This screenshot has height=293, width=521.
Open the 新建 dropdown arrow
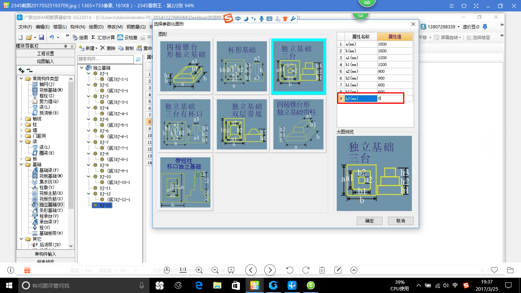click(96, 48)
